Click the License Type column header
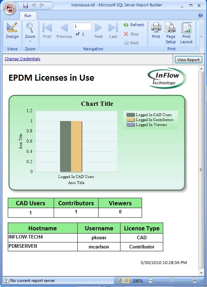Viewport: 207px width, 287px height. 142,228
